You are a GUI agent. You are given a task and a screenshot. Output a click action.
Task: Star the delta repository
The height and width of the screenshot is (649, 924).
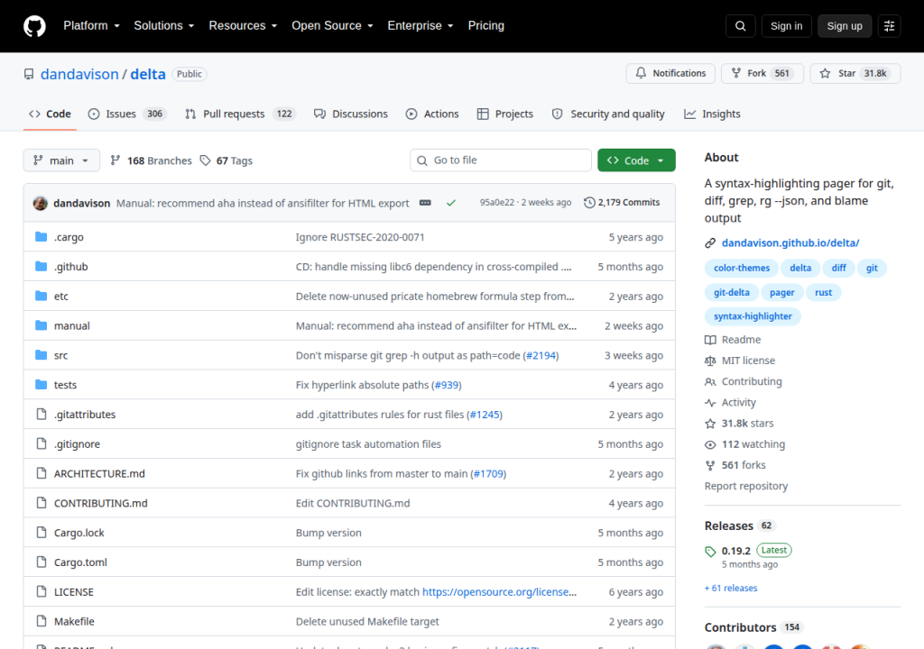point(855,73)
